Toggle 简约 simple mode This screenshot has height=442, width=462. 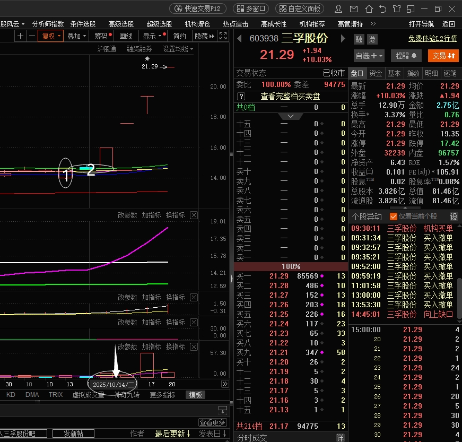click(x=179, y=36)
